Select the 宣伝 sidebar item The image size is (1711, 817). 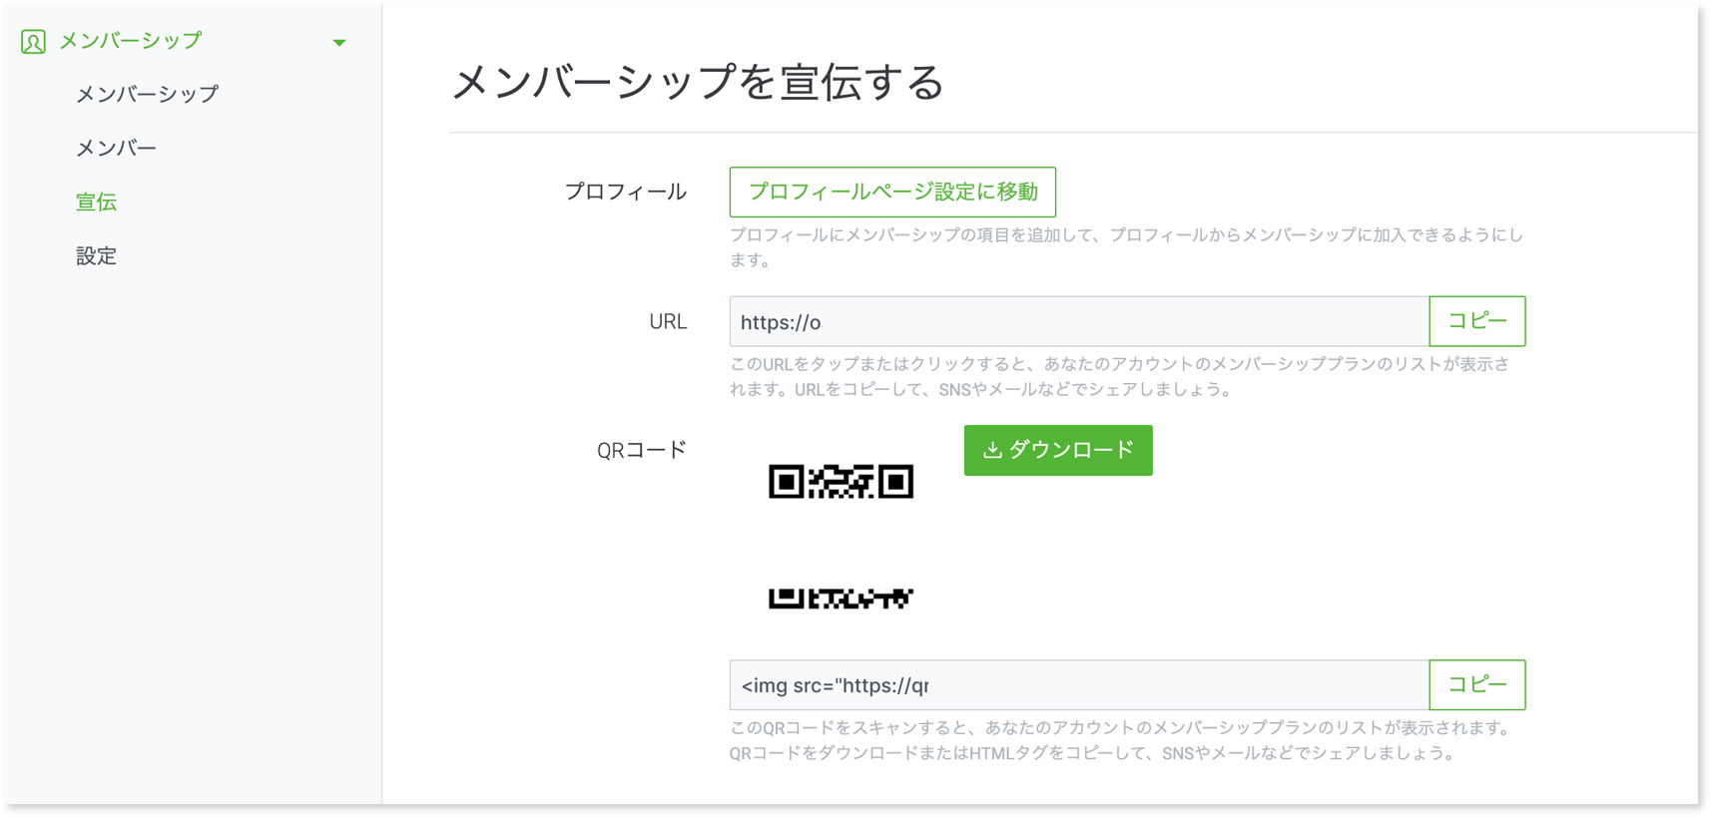click(x=97, y=202)
